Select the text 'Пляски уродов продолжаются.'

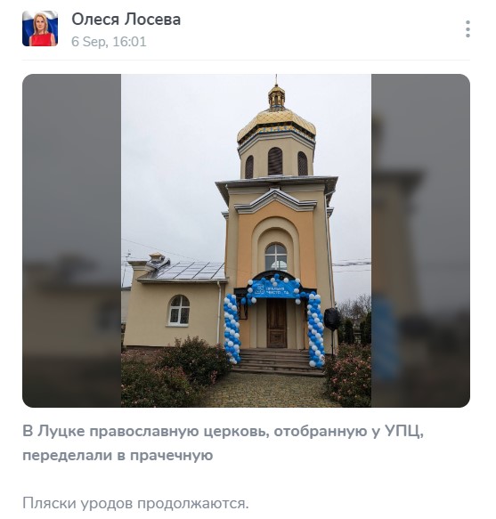point(135,504)
